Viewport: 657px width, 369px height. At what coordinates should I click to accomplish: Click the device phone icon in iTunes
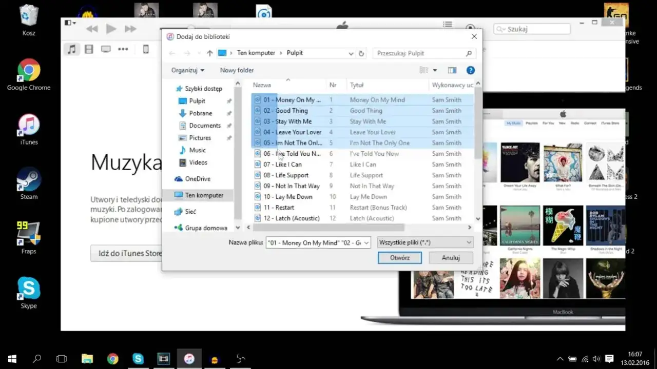(146, 49)
